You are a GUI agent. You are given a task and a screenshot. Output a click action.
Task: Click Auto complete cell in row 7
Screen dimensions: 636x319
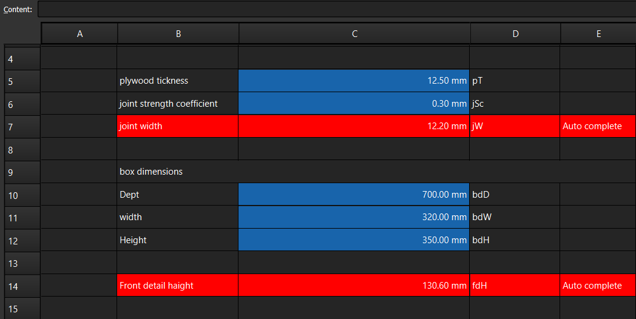(597, 126)
